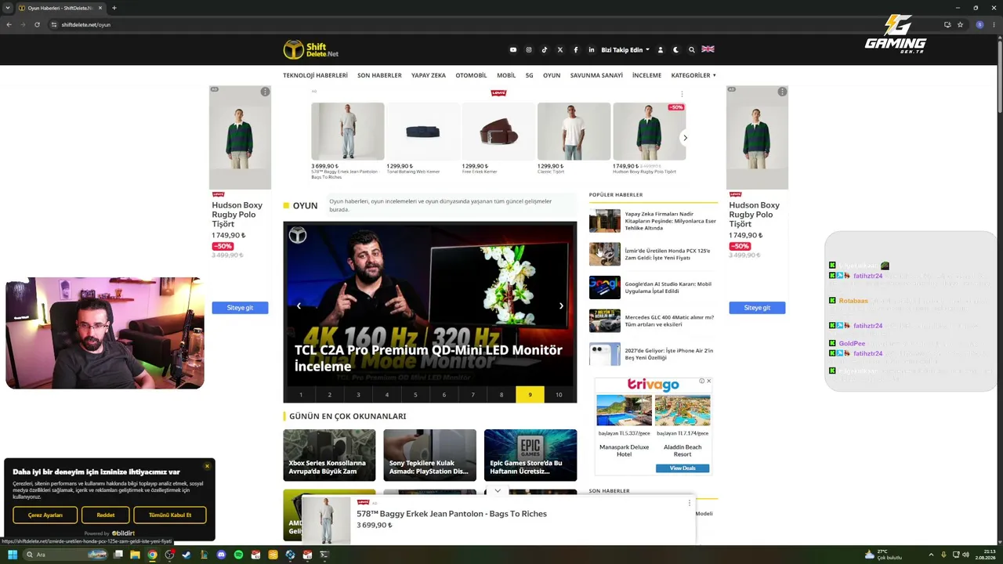The height and width of the screenshot is (564, 1003).
Task: Open Spotify from the taskbar
Action: click(238, 555)
